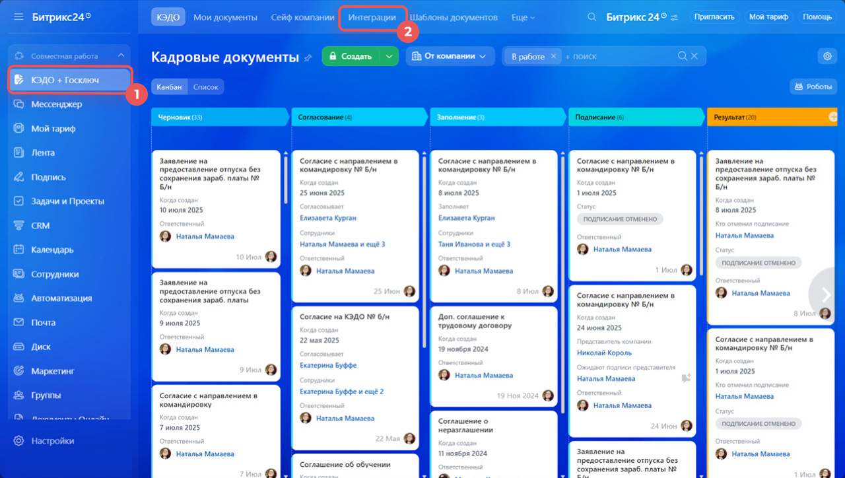Screen dimensions: 845x478
Task: Open dropdown arrow next to Создать
Action: 389,56
